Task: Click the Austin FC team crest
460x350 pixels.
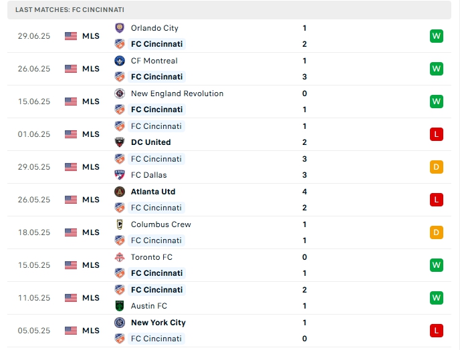Action: click(120, 306)
